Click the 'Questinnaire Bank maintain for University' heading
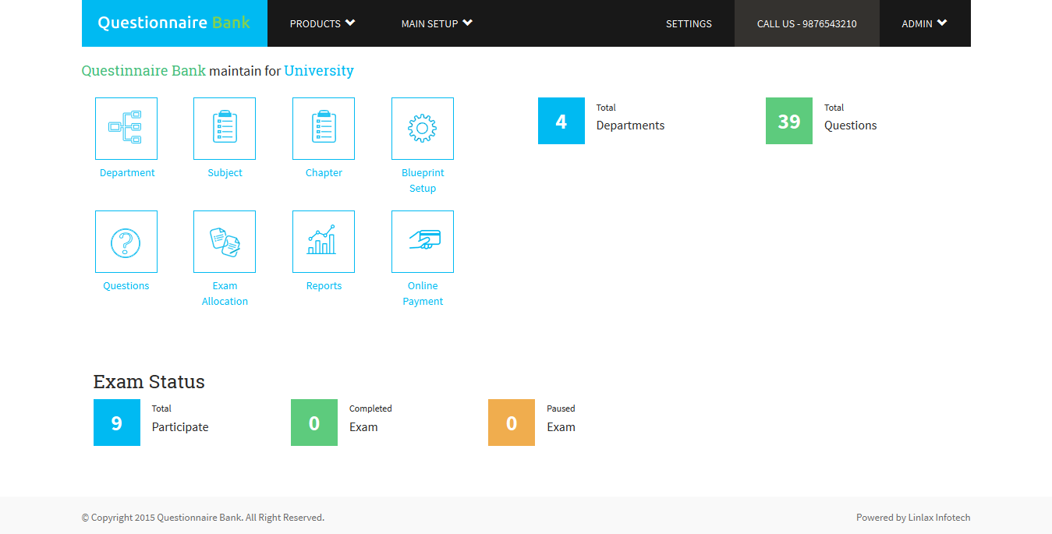1052x534 pixels. (x=218, y=71)
